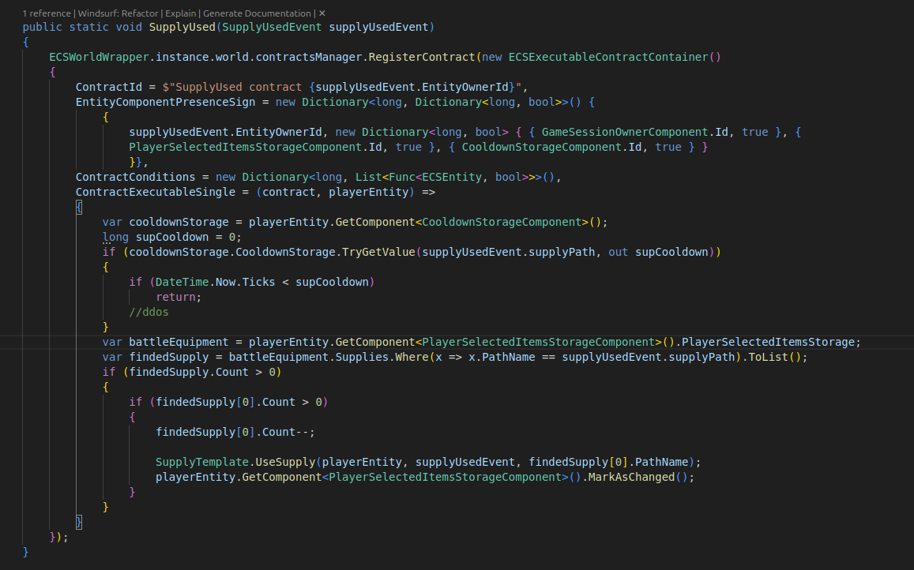Image resolution: width=914 pixels, height=570 pixels.
Task: Click the 'contract' lambda parameter
Action: (288, 193)
